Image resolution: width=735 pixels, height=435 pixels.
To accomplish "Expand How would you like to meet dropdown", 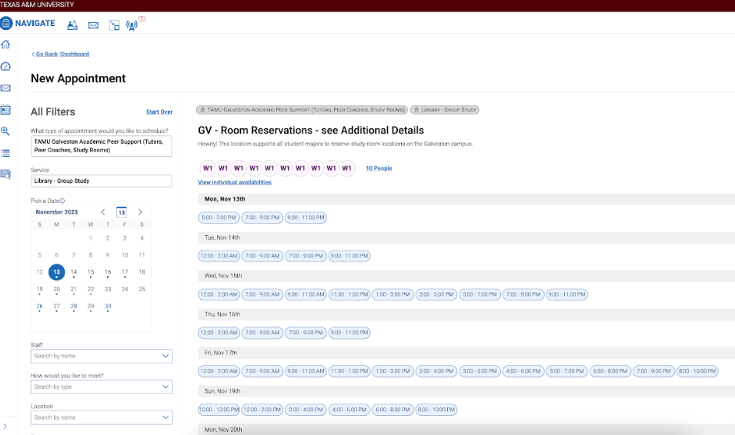I will click(102, 387).
